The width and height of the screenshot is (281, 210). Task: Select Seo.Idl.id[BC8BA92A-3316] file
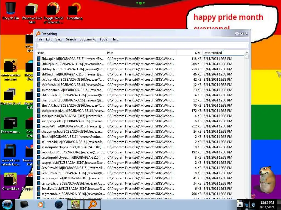pyautogui.click(x=73, y=152)
